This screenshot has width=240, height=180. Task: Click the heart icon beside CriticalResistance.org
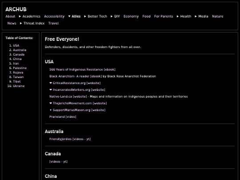click(x=51, y=83)
